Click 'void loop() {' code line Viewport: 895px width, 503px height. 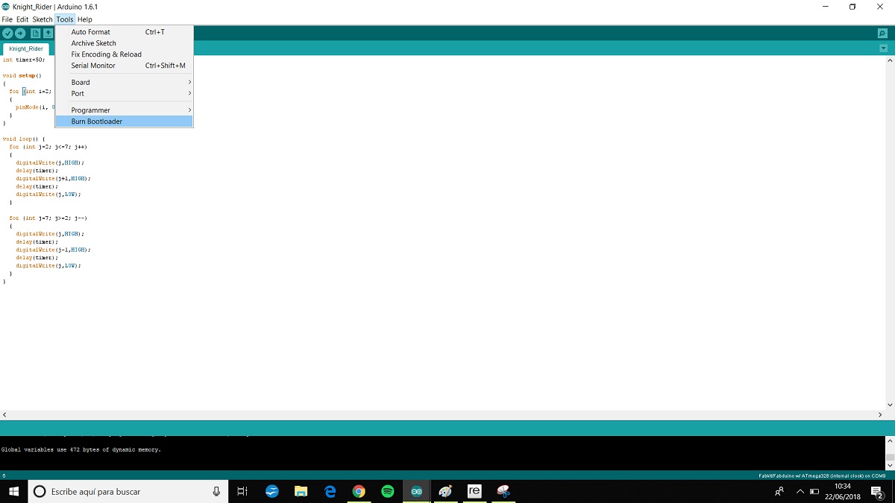coord(24,139)
